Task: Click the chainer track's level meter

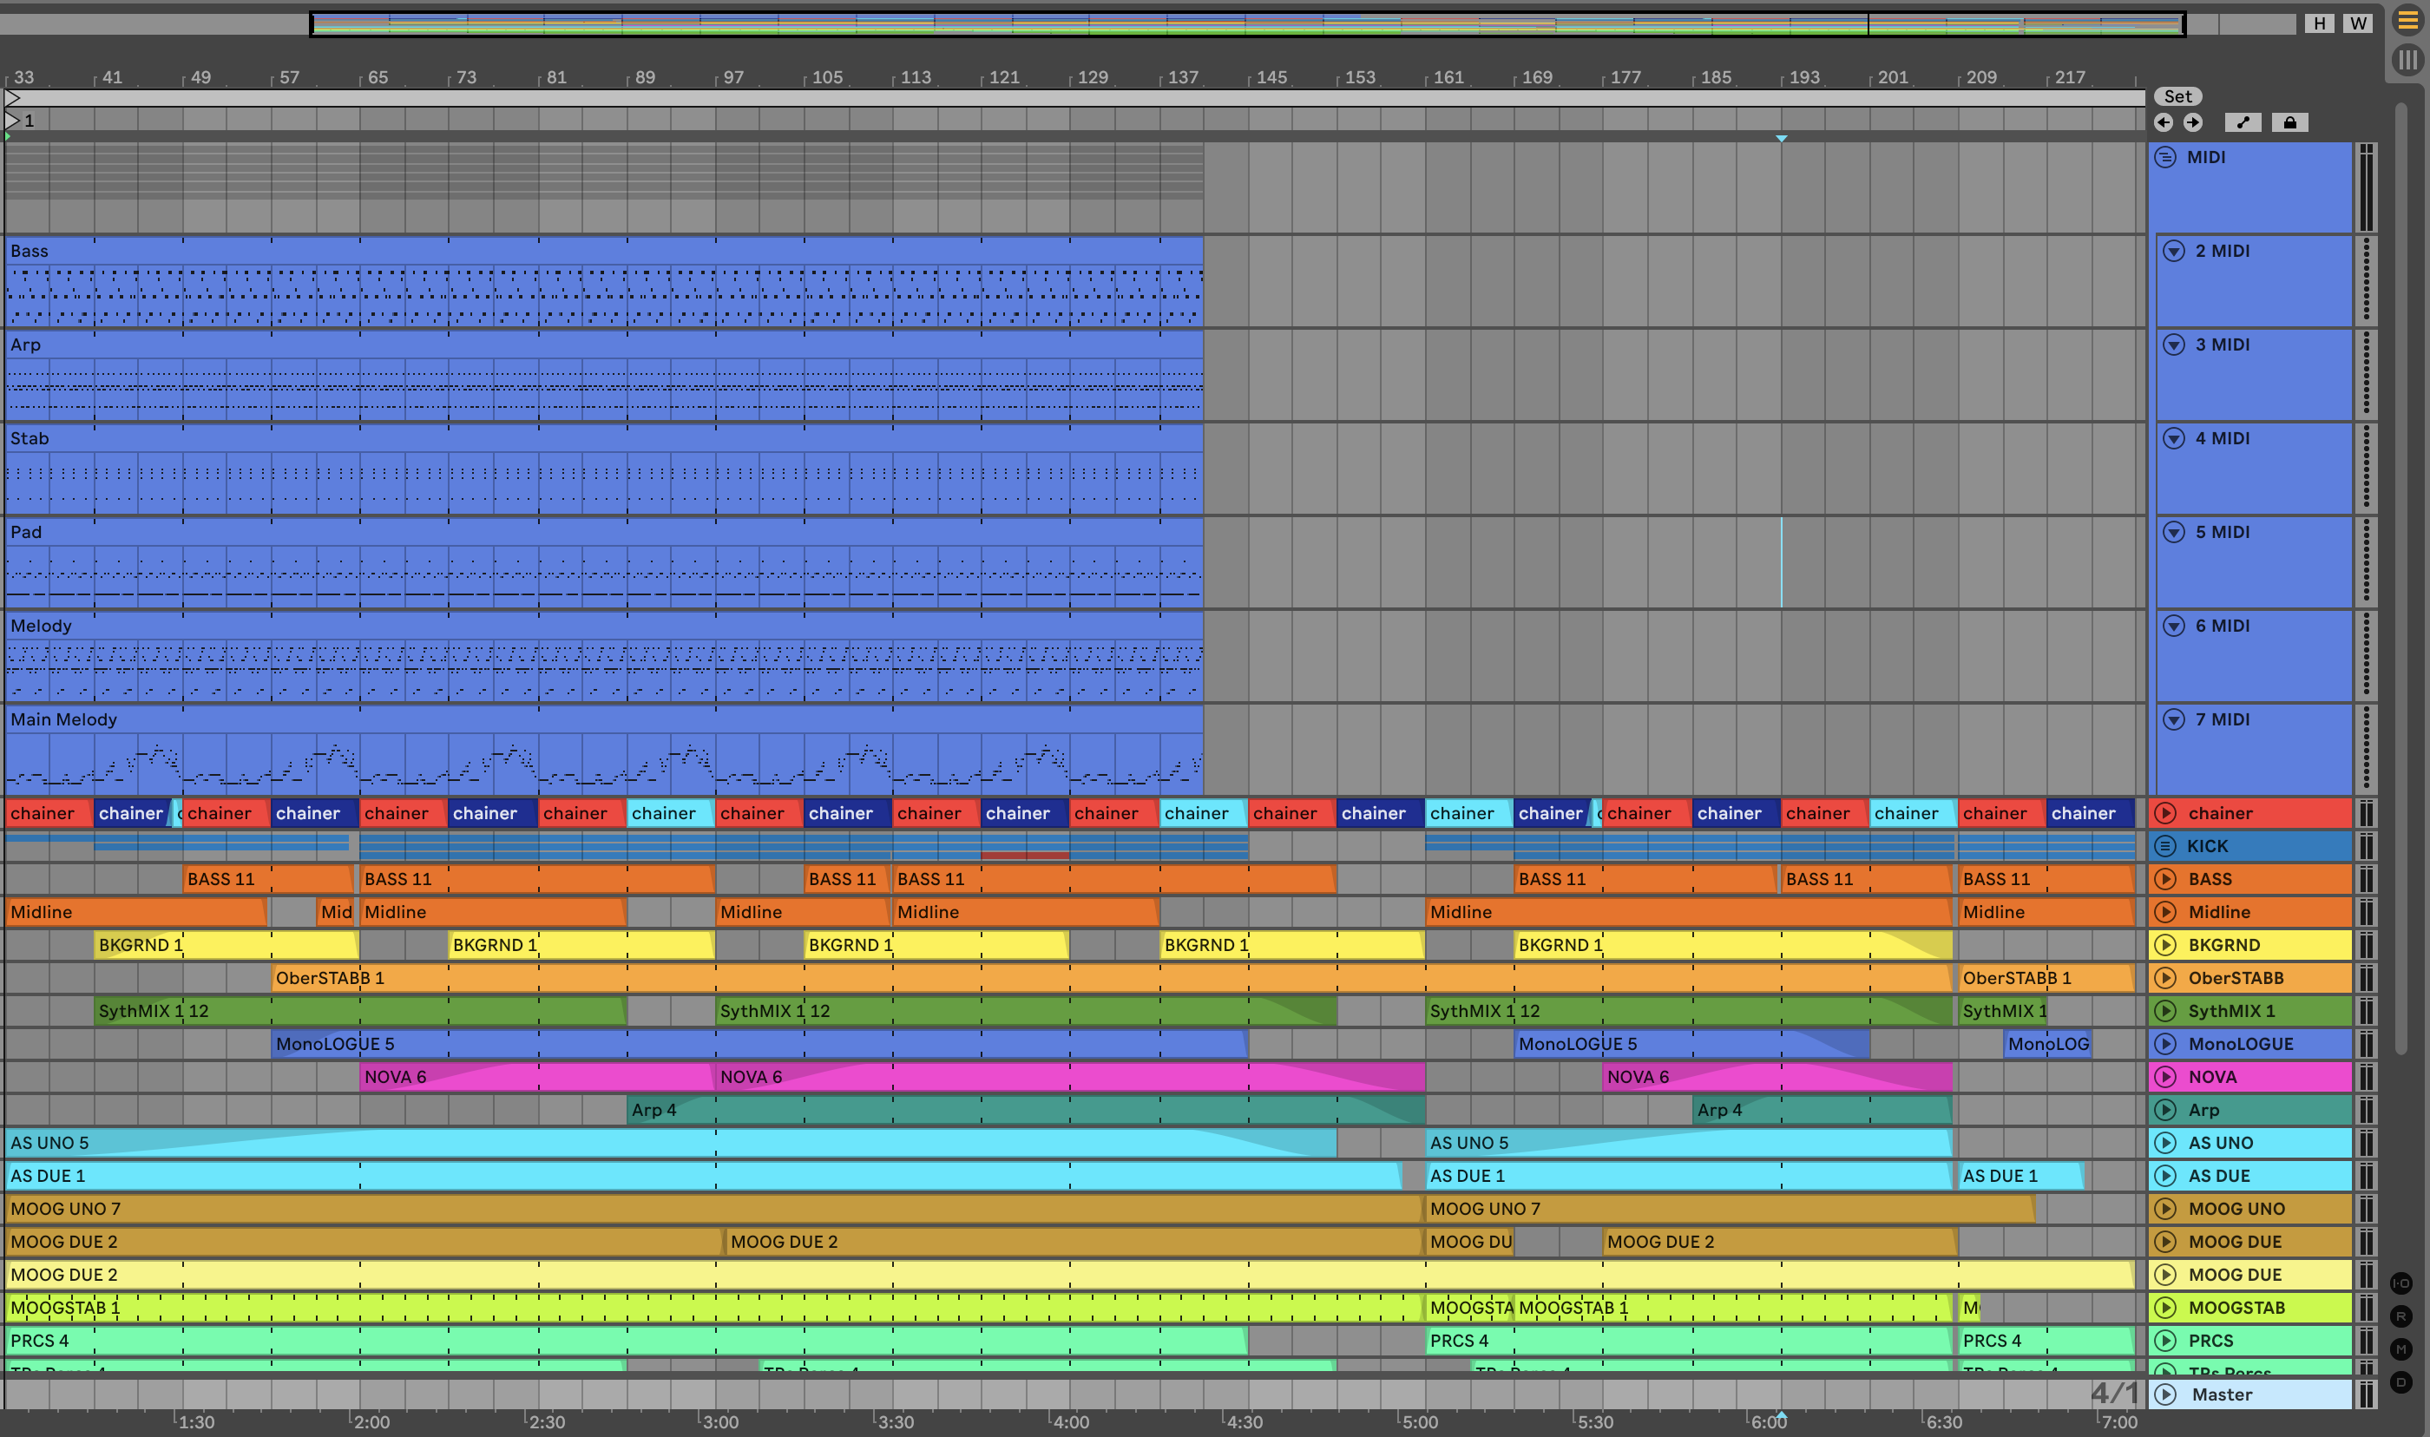Action: [2366, 813]
